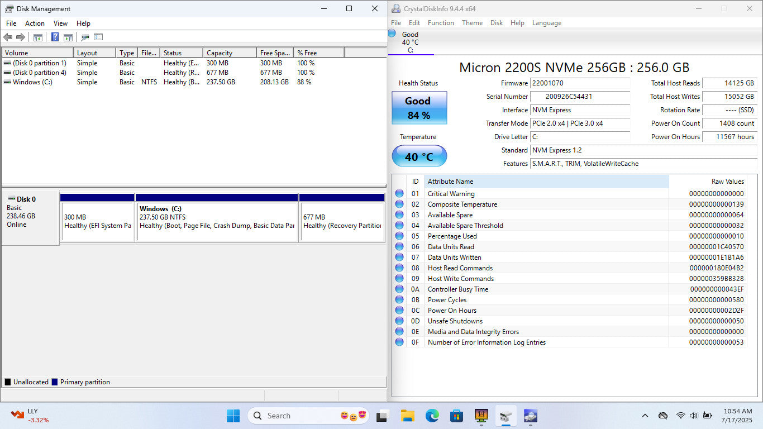Show hidden icons chevron in system tray
The width and height of the screenshot is (763, 429).
(645, 416)
